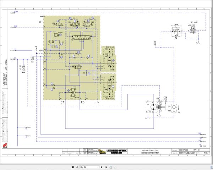The height and width of the screenshot is (170, 213).
Task: Click component label '176' above slewing motor
Action: click(x=157, y=99)
